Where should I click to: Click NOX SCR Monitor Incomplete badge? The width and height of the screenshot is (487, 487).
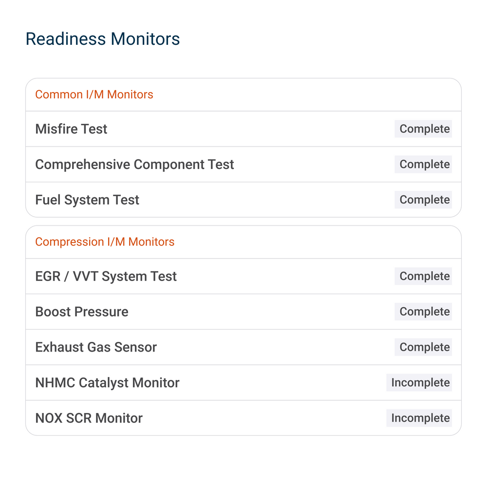pyautogui.click(x=419, y=418)
